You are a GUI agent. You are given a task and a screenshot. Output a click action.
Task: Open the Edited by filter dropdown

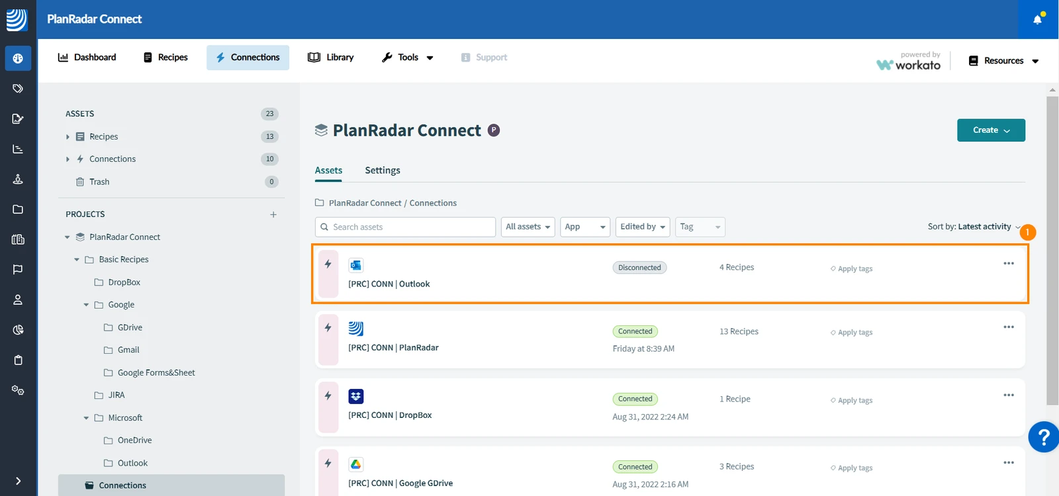tap(643, 227)
